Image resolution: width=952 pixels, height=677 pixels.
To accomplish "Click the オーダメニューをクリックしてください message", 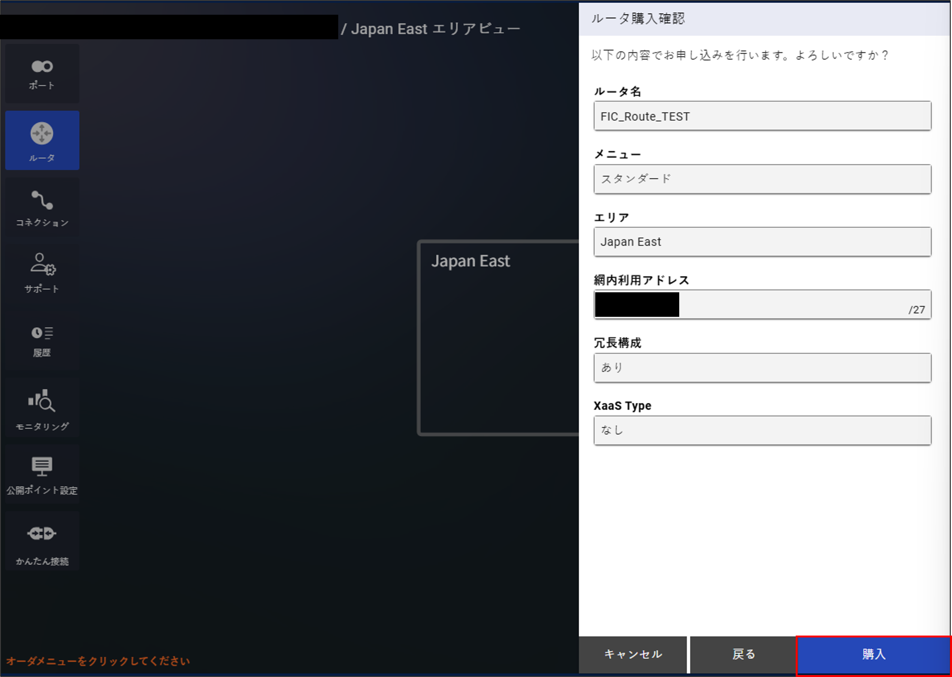I will click(x=98, y=661).
